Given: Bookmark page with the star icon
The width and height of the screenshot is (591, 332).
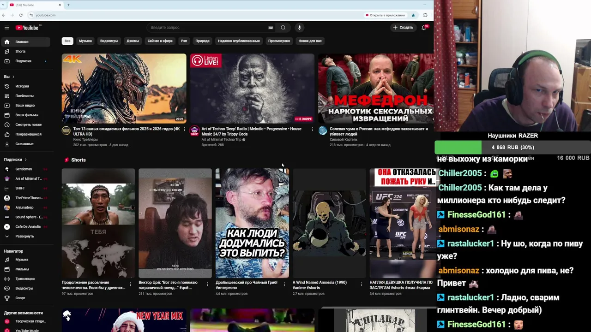Looking at the screenshot, I should (413, 15).
